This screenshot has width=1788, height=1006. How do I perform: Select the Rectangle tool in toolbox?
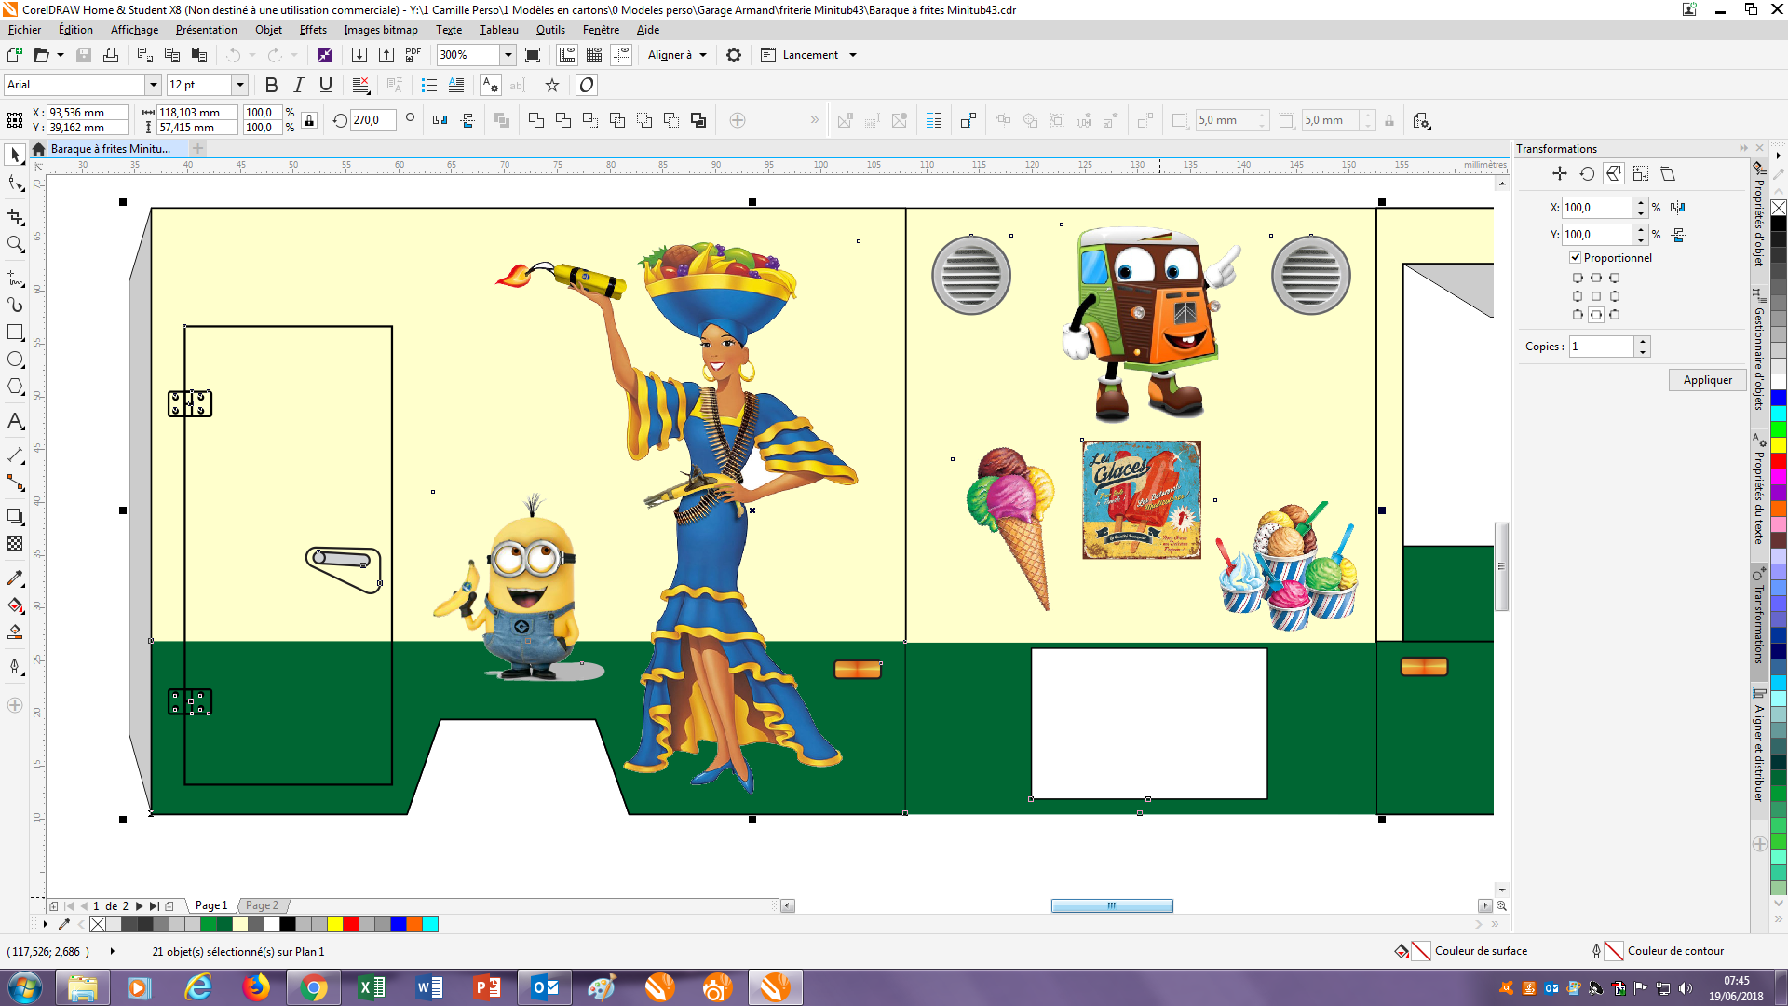[x=15, y=333]
